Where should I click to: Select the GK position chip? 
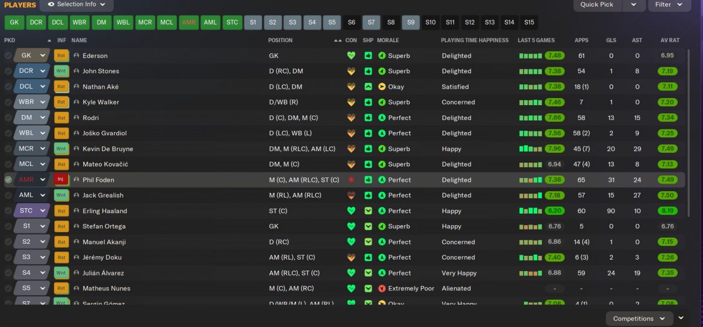pos(14,22)
